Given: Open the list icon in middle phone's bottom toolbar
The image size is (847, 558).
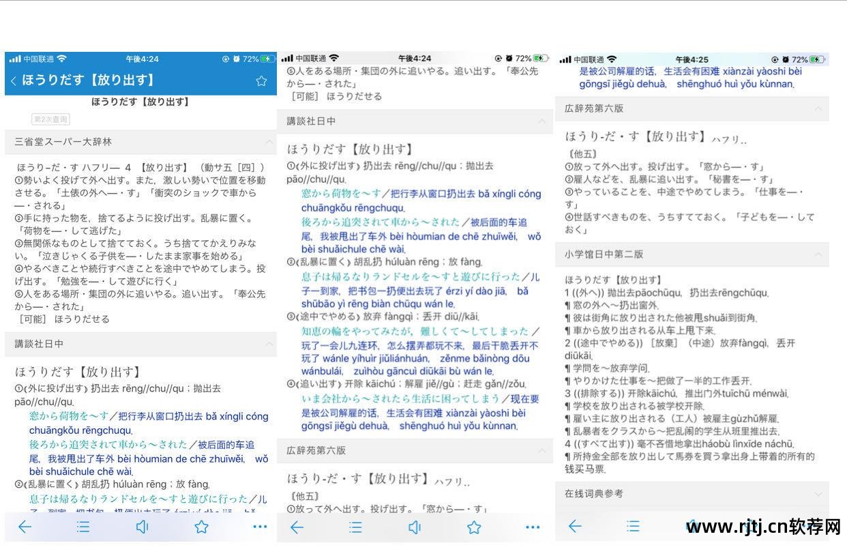Looking at the screenshot, I should click(355, 527).
